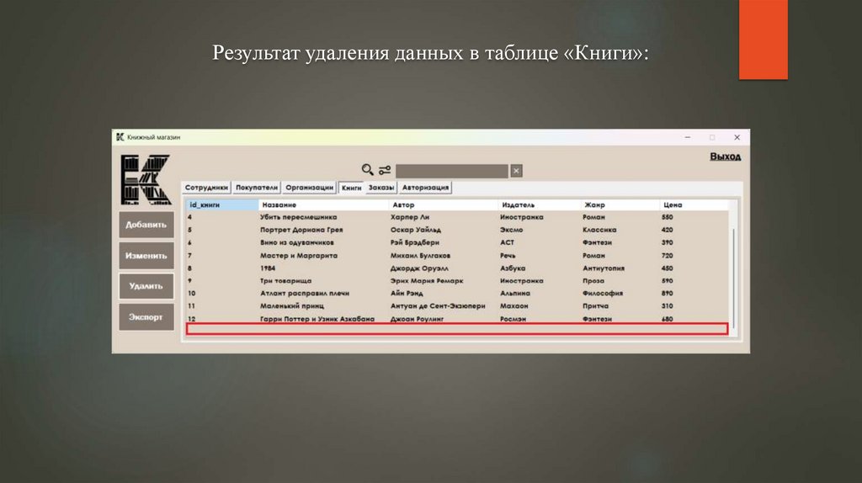Image resolution: width=862 pixels, height=483 pixels.
Task: Sort by the Автор column header
Action: (x=443, y=205)
